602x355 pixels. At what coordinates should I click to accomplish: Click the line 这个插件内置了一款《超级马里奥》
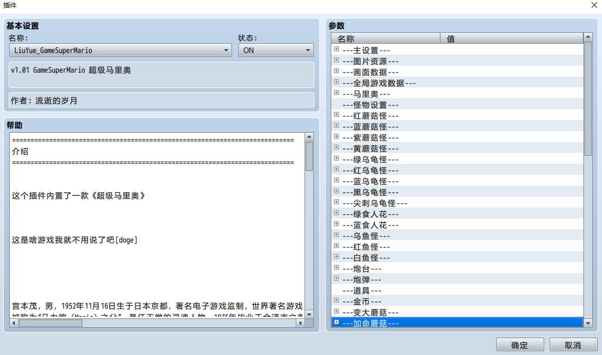(79, 196)
